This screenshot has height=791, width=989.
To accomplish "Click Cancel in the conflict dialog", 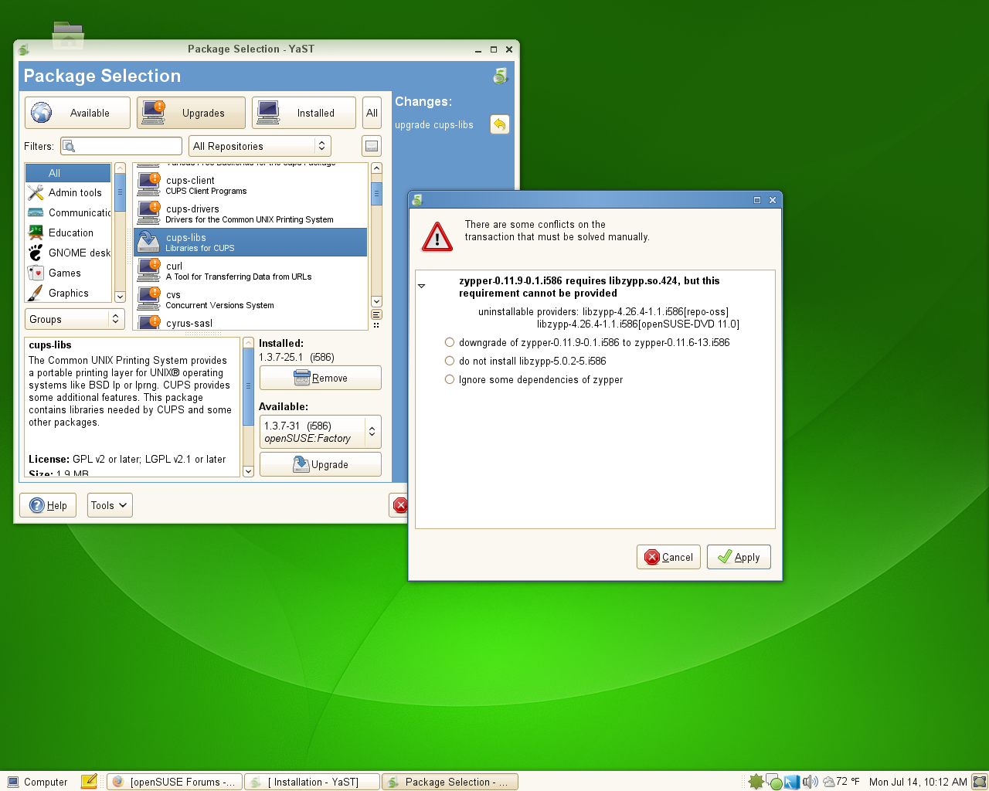I will tap(669, 557).
